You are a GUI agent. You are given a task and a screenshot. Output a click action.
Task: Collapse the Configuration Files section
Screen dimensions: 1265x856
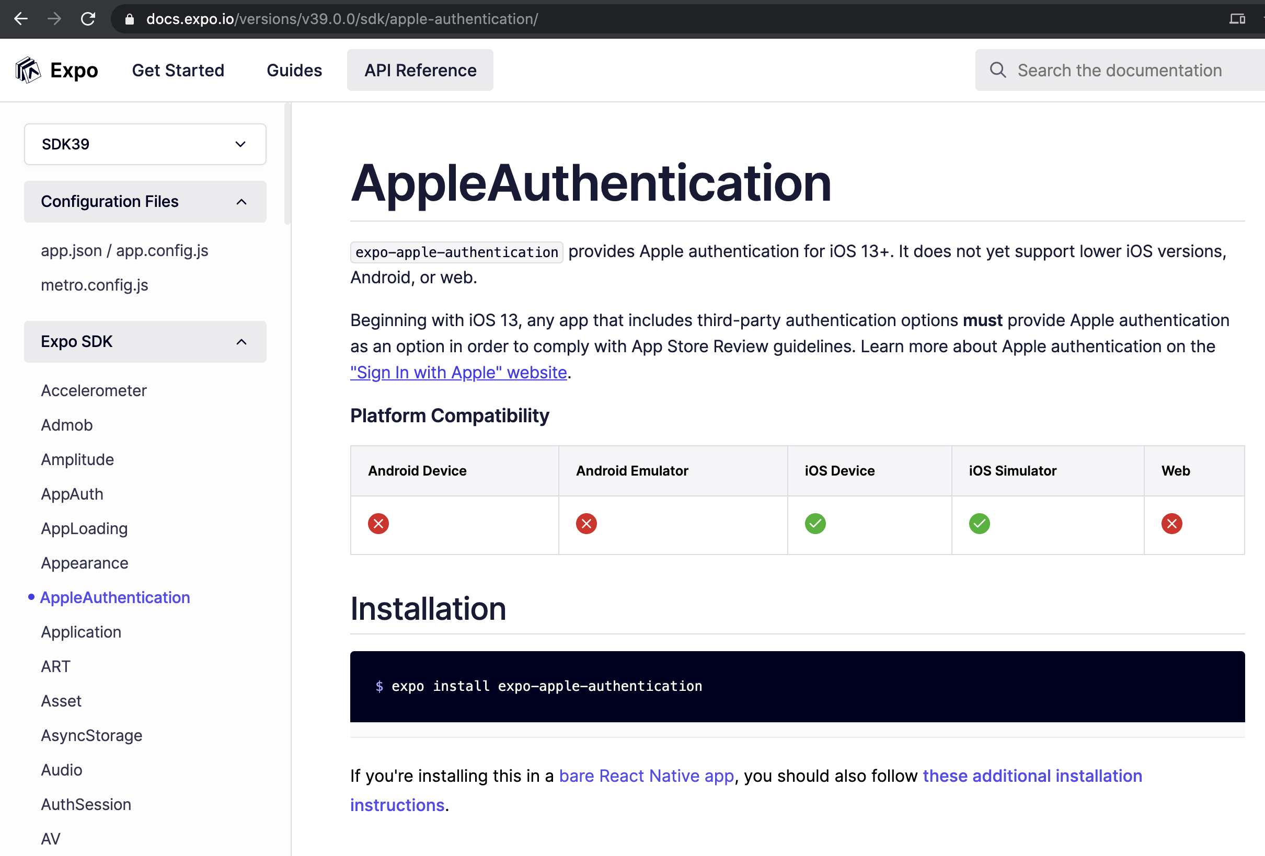pos(145,201)
